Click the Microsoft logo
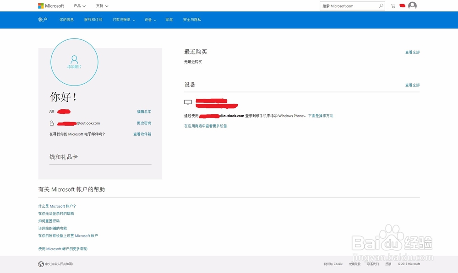The height and width of the screenshot is (273, 458). 51,6
